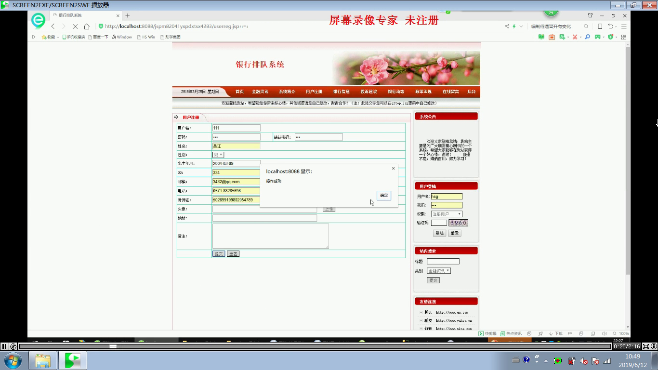Open a new browser tab with plus
The image size is (658, 370).
click(128, 15)
